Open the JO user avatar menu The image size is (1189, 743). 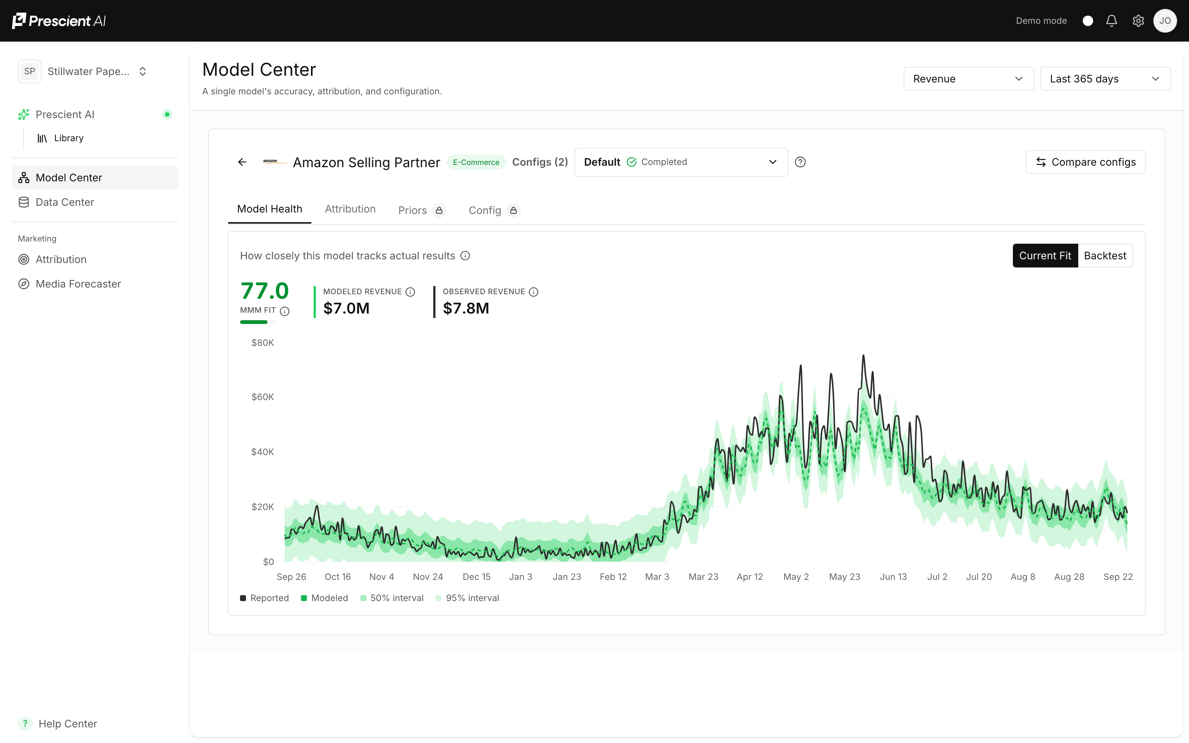(x=1165, y=21)
